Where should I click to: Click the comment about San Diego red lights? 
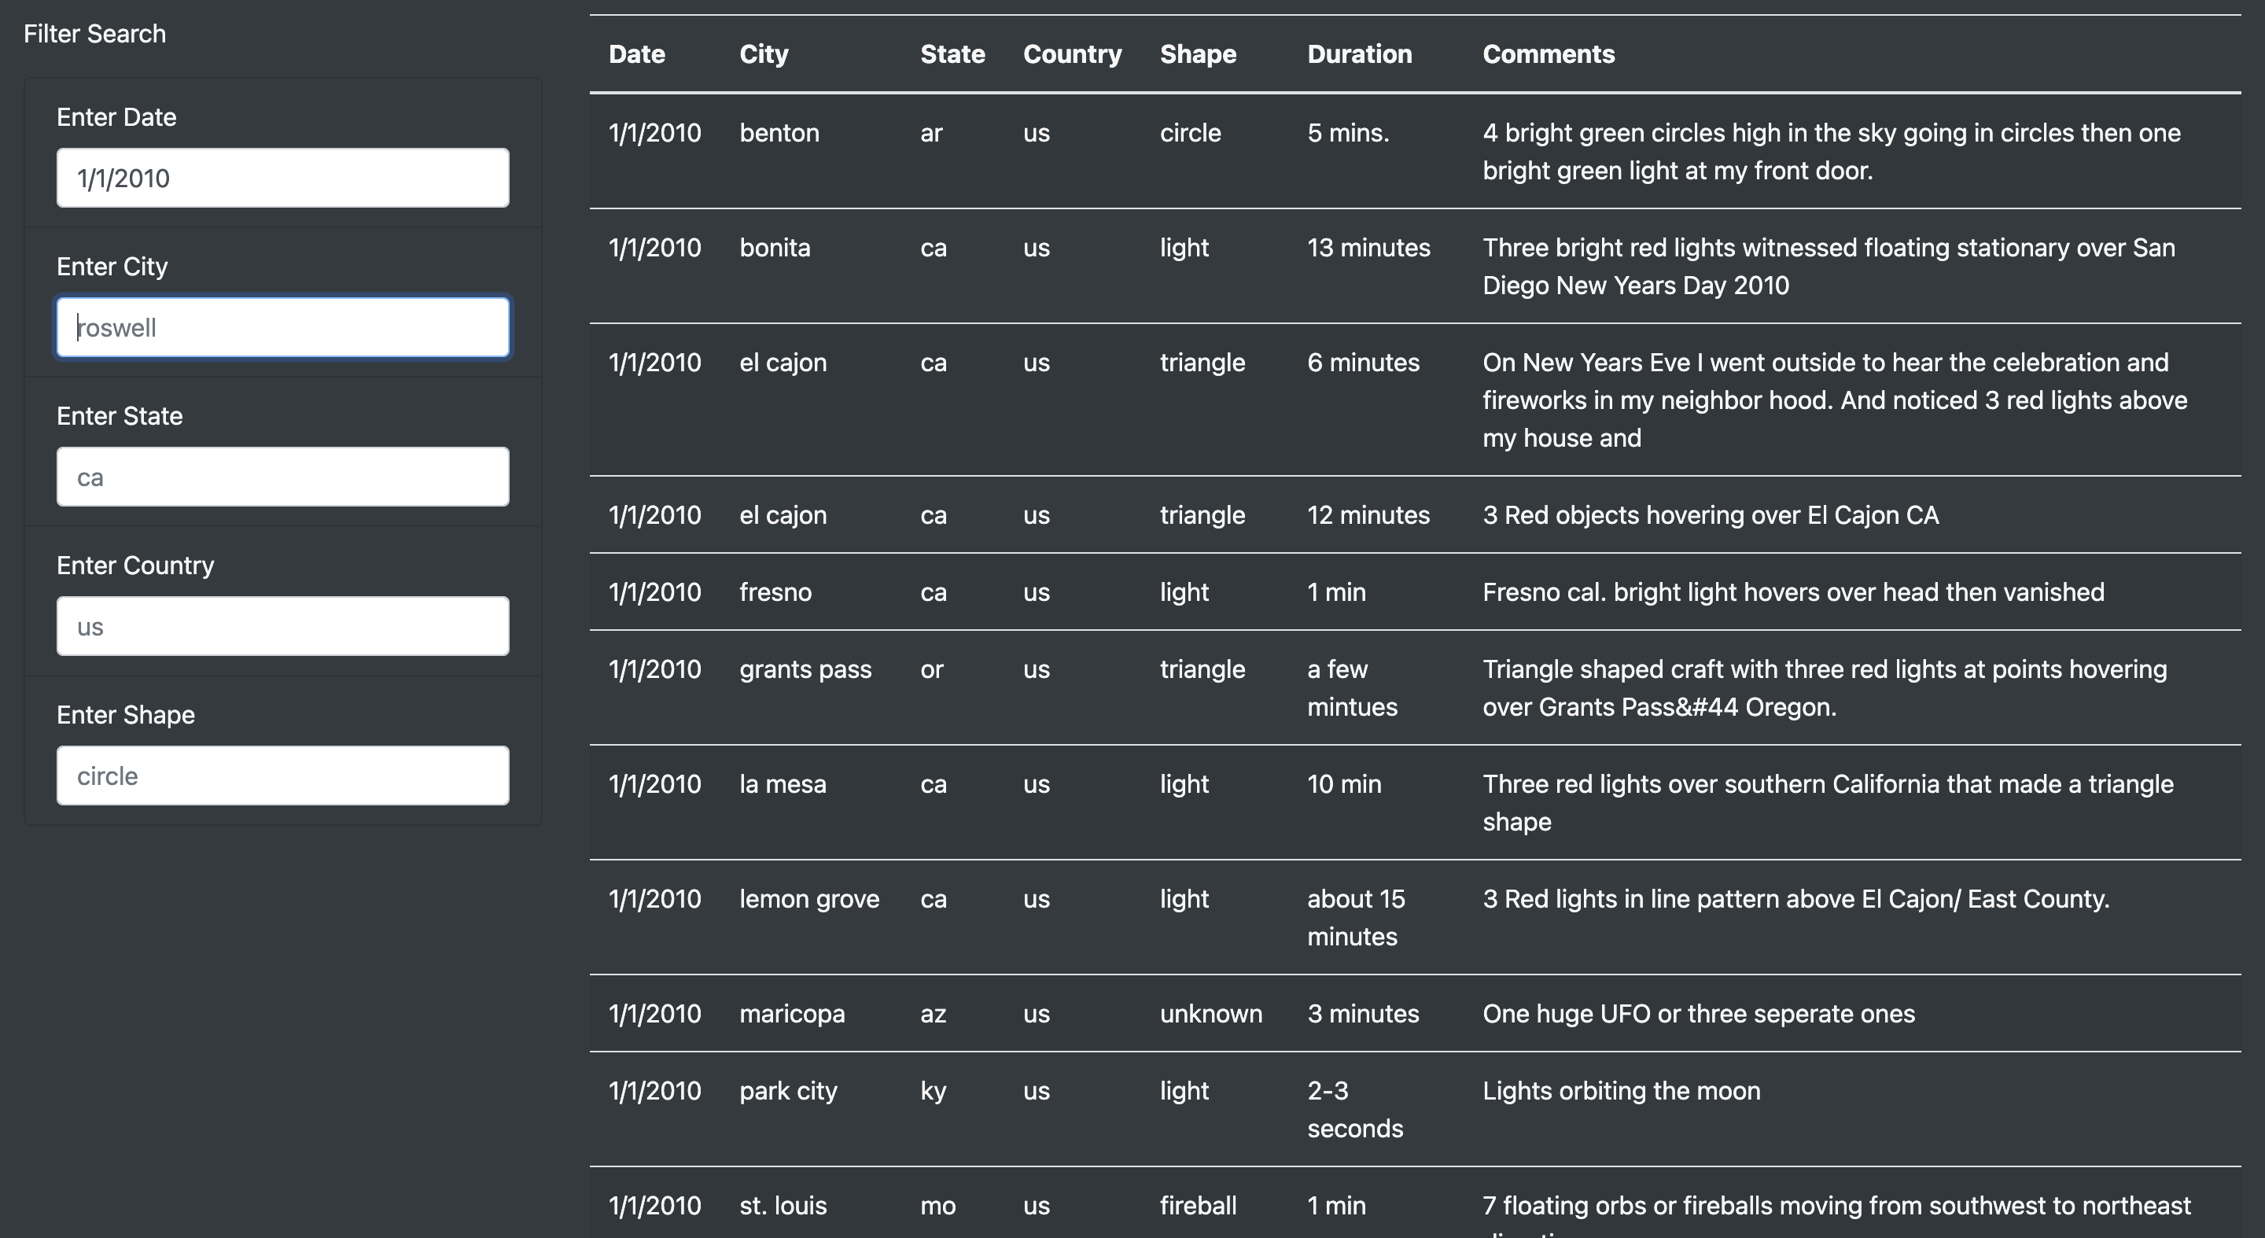1829,266
